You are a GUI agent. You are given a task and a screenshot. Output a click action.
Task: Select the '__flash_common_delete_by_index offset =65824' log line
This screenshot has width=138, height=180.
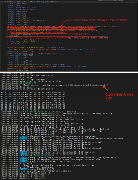47,165
